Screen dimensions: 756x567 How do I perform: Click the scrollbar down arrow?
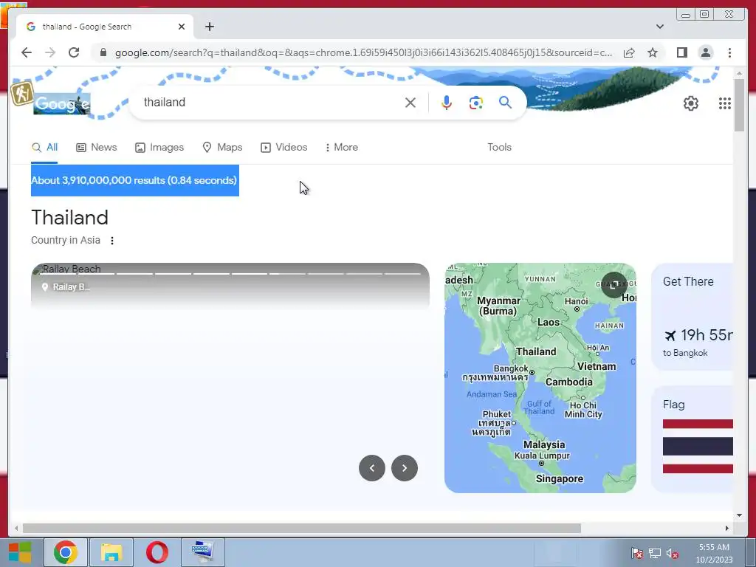tap(739, 515)
